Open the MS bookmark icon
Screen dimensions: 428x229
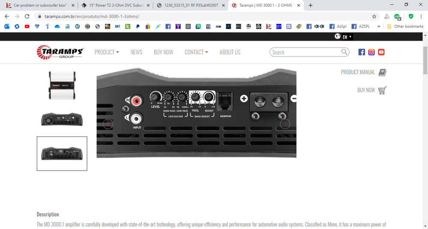pyautogui.click(x=118, y=27)
